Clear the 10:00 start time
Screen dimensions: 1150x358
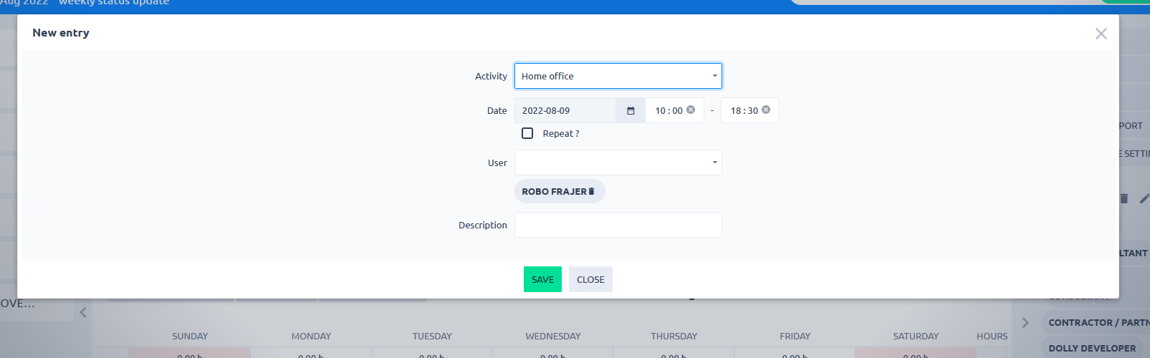point(691,110)
